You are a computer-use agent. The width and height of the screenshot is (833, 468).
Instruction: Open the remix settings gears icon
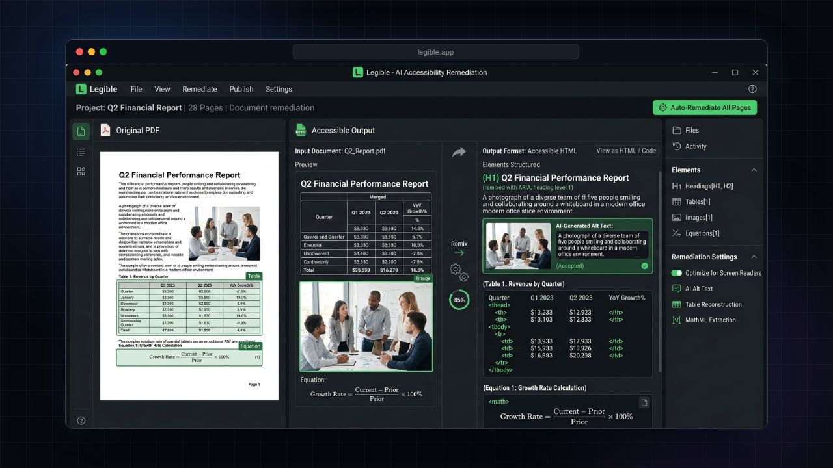(x=459, y=272)
